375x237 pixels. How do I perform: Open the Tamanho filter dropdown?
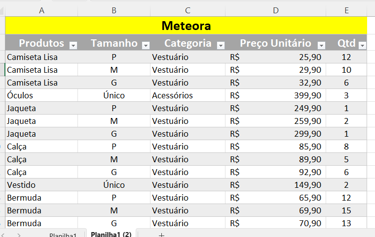(x=146, y=45)
